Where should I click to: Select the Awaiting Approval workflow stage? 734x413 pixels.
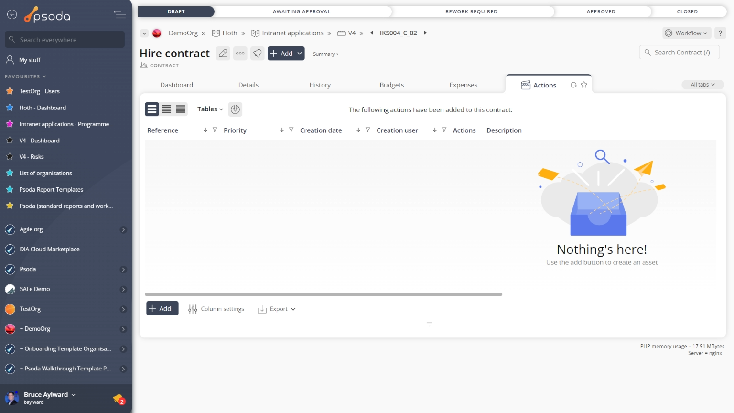click(x=302, y=11)
